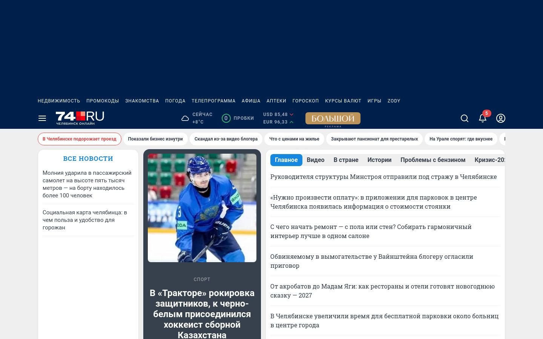Open the hamburger main menu
The image size is (543, 339).
tap(42, 118)
